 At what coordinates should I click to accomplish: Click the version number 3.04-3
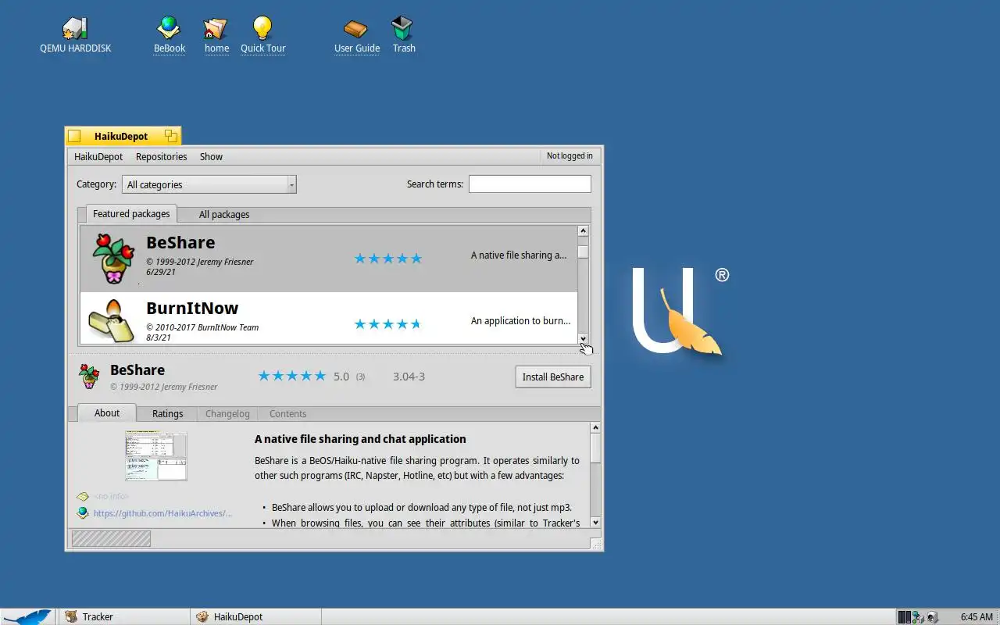click(409, 377)
